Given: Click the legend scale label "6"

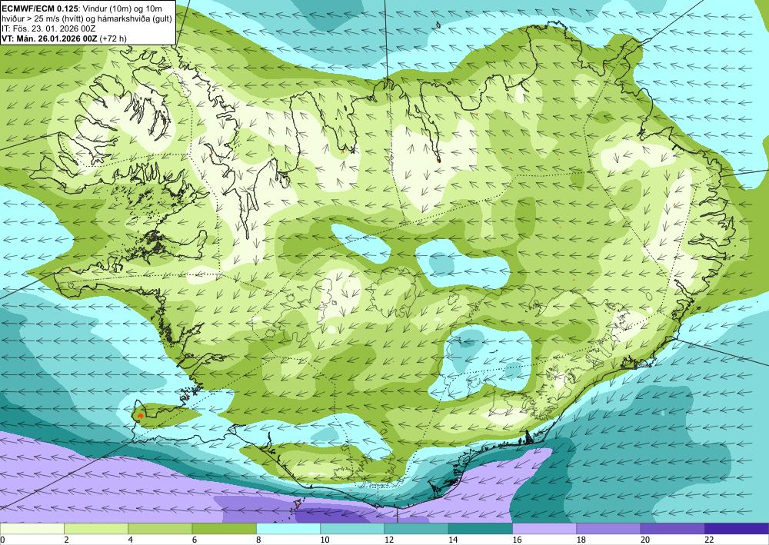Looking at the screenshot, I should 195,540.
